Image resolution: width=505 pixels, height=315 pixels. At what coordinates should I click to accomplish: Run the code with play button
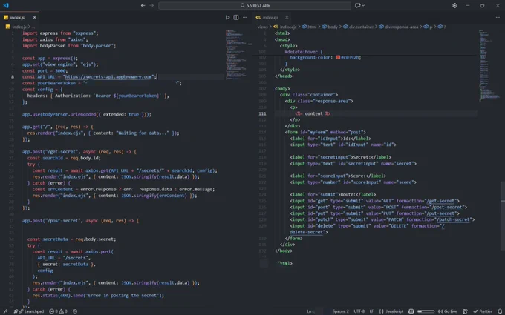tap(227, 17)
